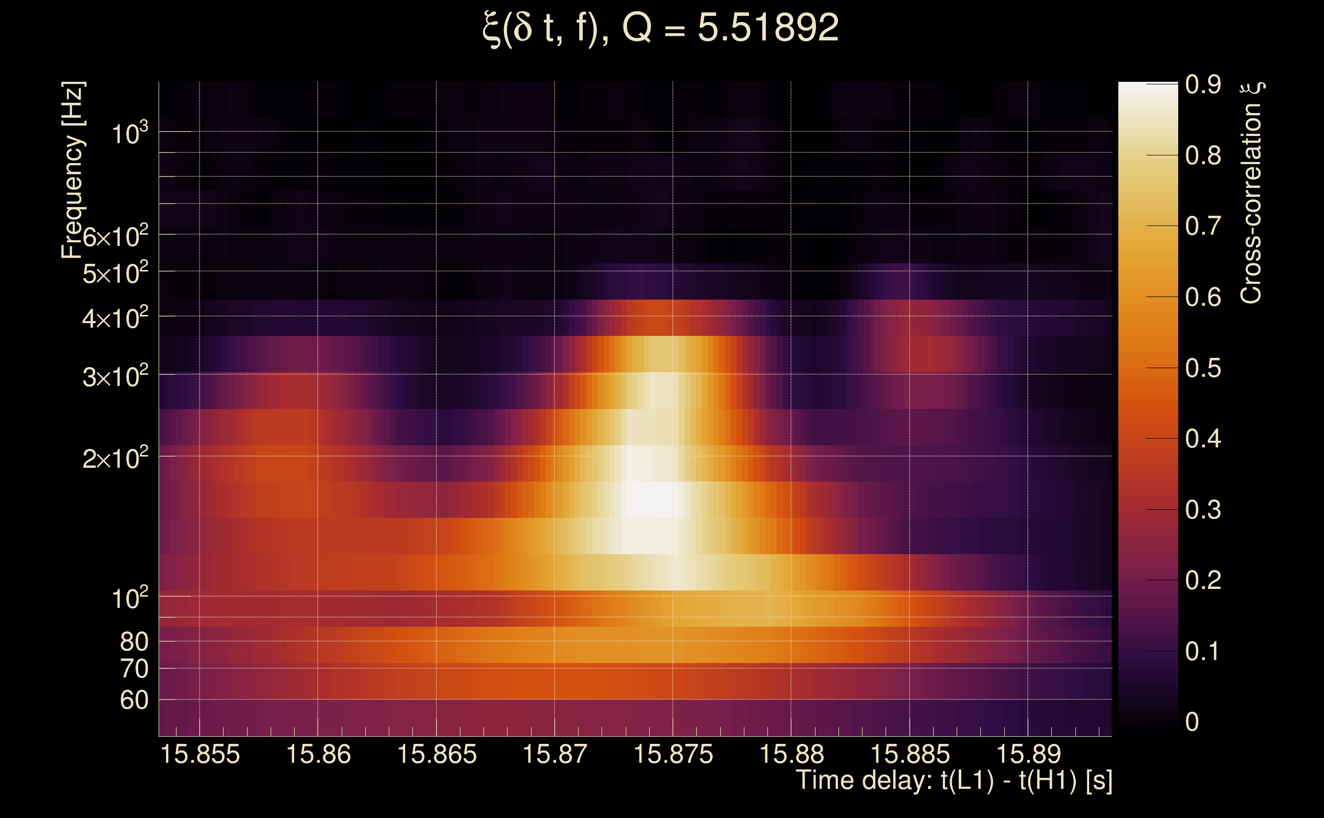Click the 0.5 label on the colorbar
Viewport: 1324px width, 818px height.
click(1203, 369)
